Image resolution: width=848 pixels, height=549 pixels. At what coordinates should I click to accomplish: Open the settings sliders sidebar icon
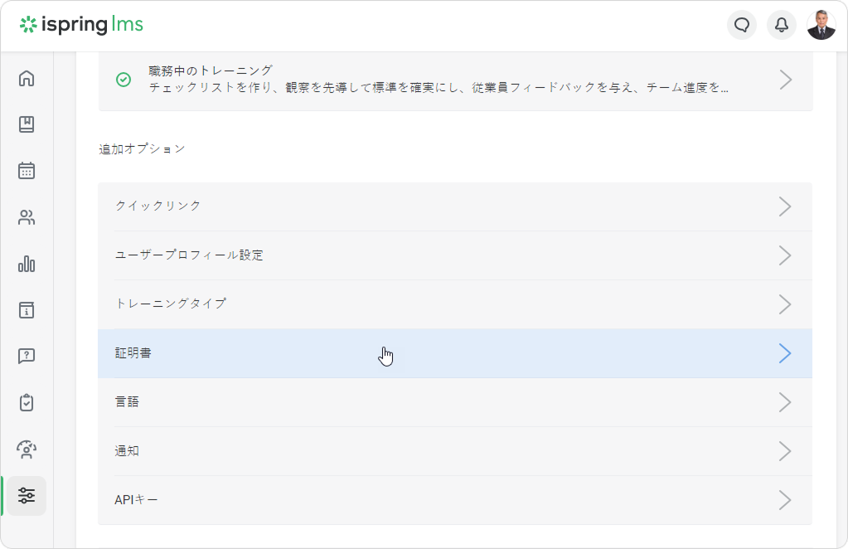click(x=27, y=496)
